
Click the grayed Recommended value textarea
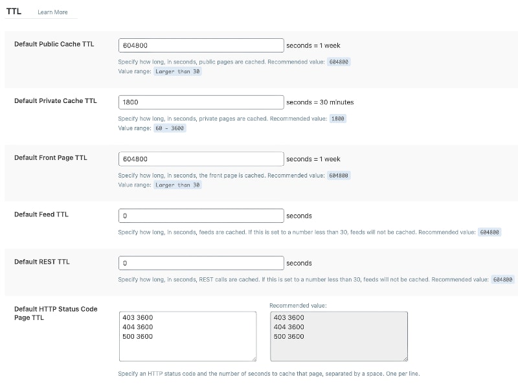339,336
